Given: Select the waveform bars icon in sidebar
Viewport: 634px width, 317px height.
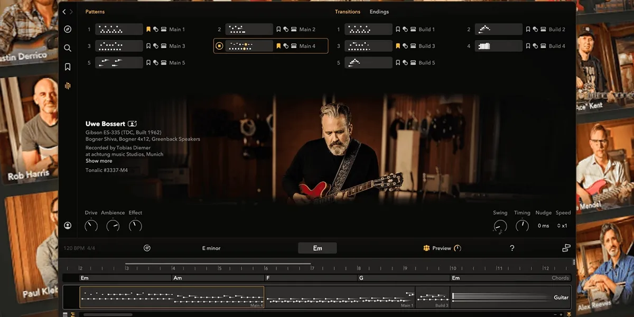Looking at the screenshot, I should tap(68, 86).
